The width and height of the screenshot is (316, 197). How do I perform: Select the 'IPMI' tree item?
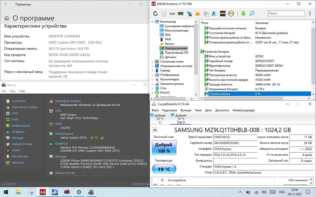click(x=165, y=39)
